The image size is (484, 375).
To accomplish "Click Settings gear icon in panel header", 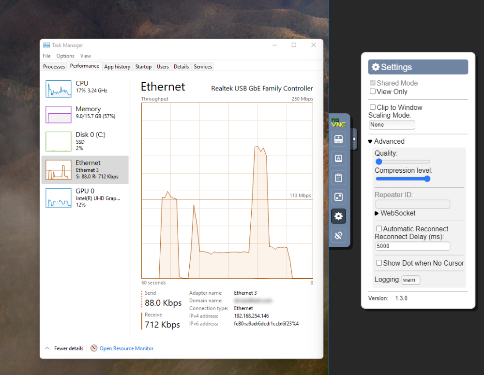I will [376, 67].
